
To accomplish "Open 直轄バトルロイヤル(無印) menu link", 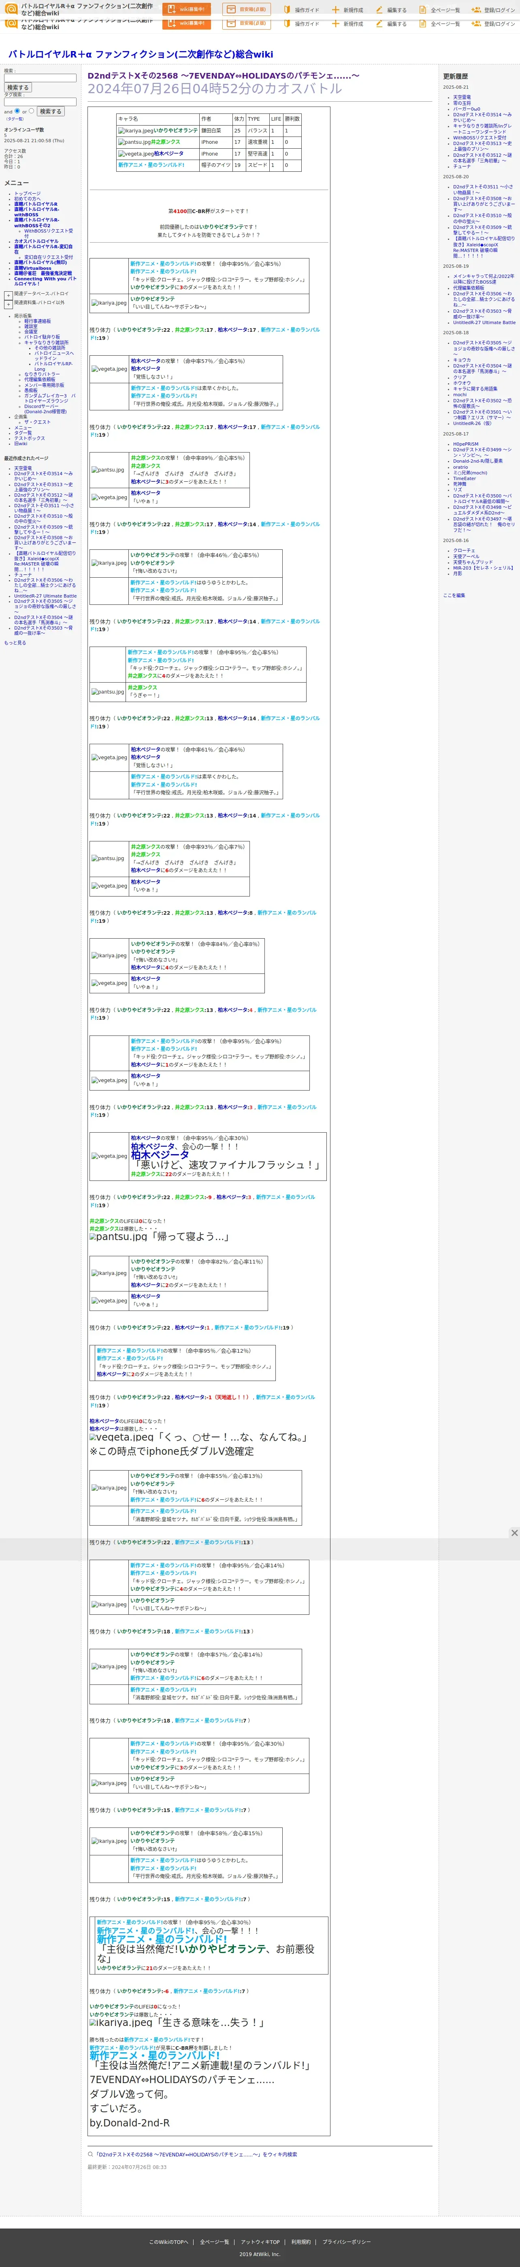I will [40, 262].
